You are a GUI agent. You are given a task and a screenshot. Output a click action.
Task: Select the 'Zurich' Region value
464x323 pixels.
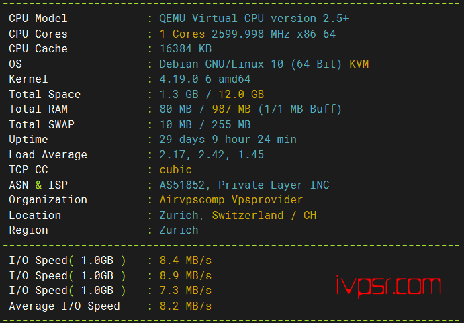(x=179, y=230)
